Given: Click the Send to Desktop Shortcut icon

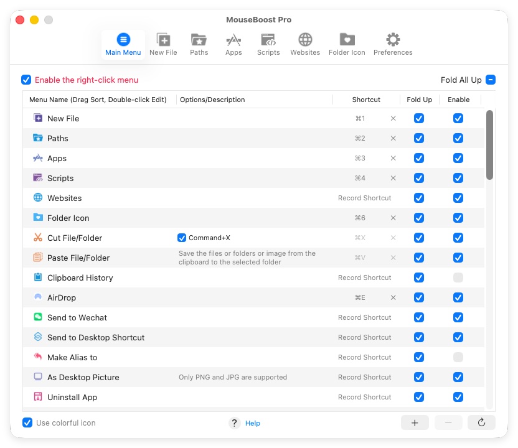Looking at the screenshot, I should 38,337.
